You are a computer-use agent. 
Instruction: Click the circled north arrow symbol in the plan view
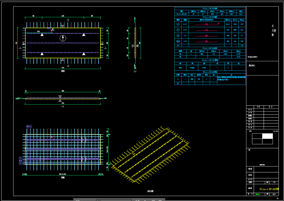pyautogui.click(x=63, y=38)
